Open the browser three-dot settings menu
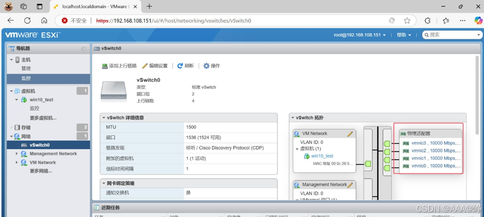 (x=463, y=21)
